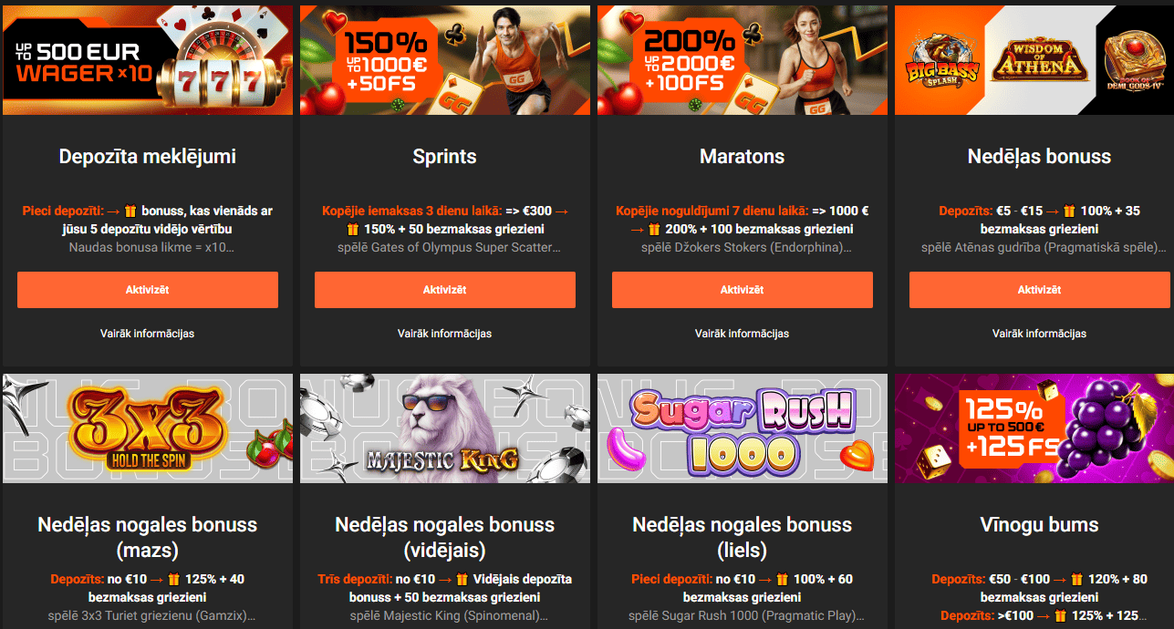Screen dimensions: 1174x629
Task: Open the 3x3 Hold the Spin banner
Action: (148, 428)
